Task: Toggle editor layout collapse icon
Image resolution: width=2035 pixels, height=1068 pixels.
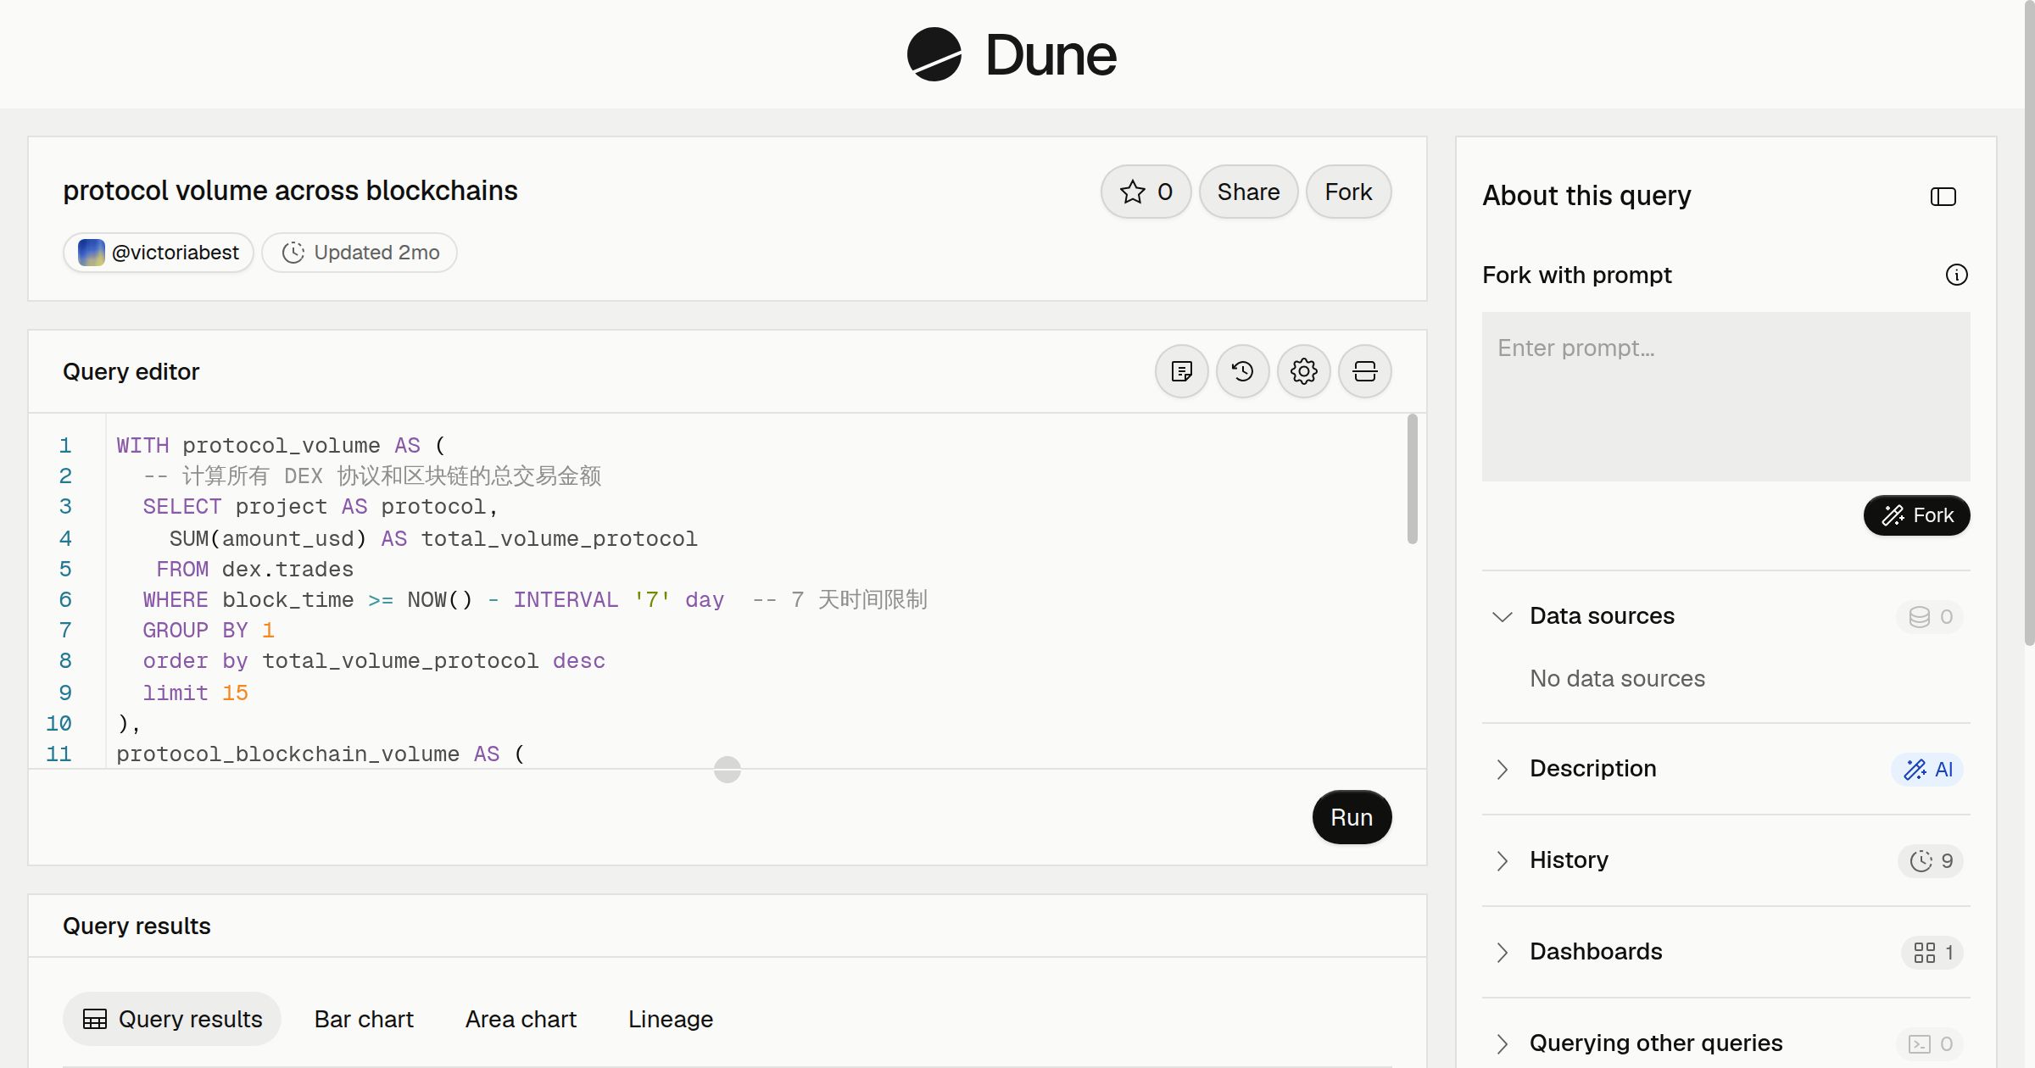Action: 1364,371
